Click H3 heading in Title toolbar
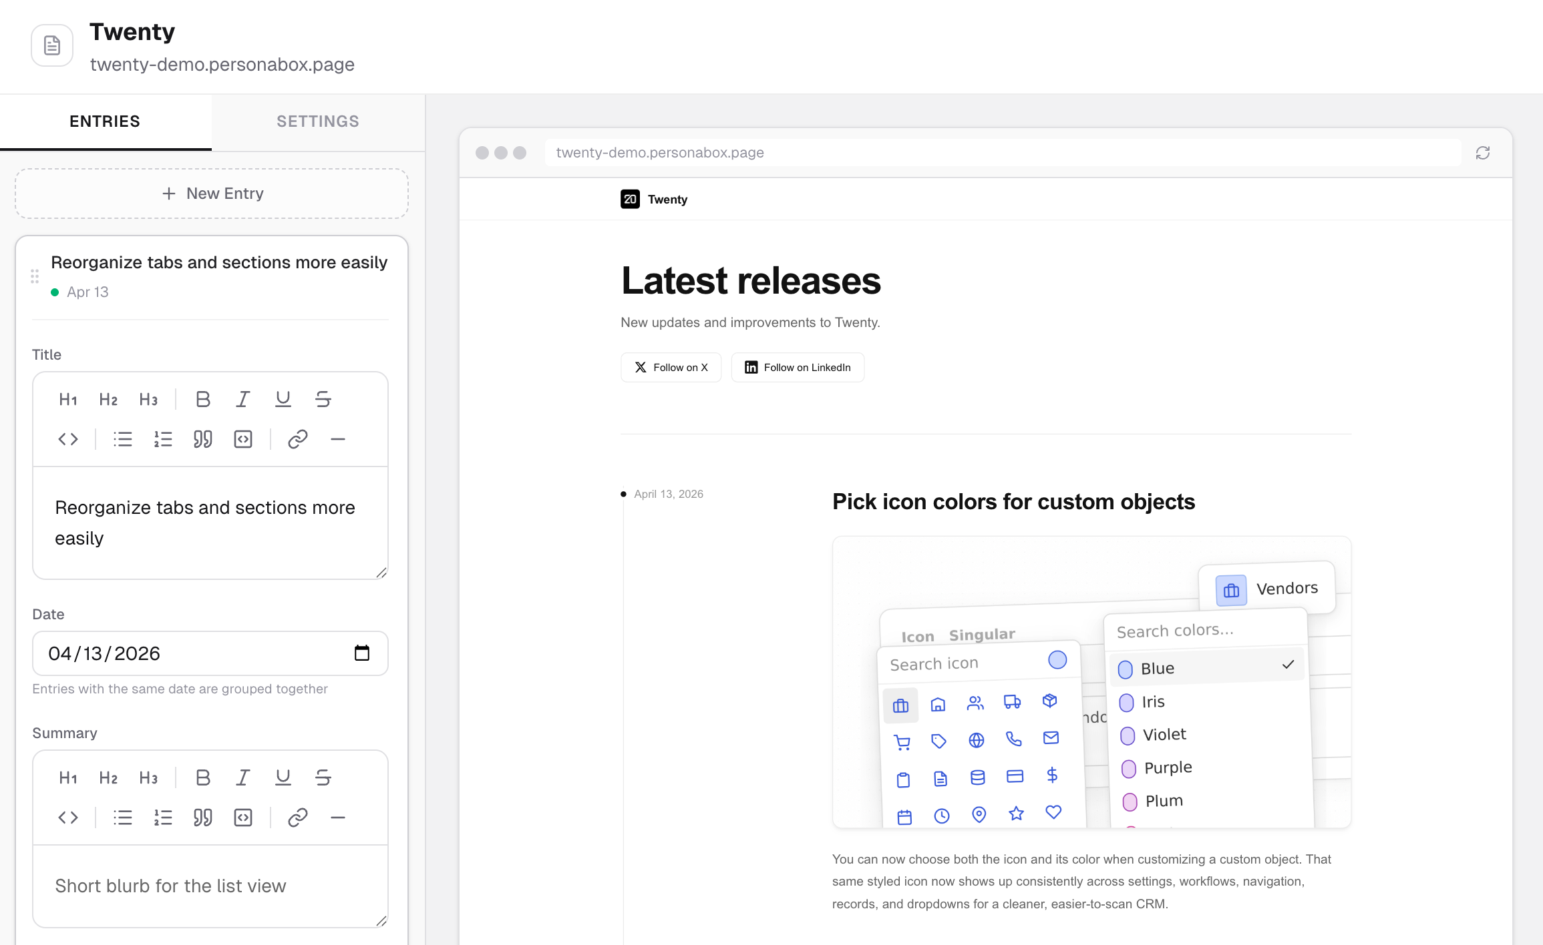This screenshot has height=945, width=1543. [148, 399]
